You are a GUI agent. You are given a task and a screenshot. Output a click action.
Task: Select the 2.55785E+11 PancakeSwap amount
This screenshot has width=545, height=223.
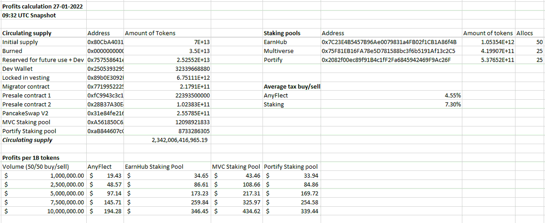coord(193,113)
